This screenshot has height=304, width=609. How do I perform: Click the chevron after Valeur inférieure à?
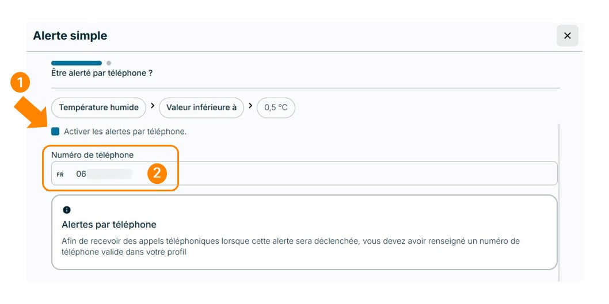pos(250,106)
